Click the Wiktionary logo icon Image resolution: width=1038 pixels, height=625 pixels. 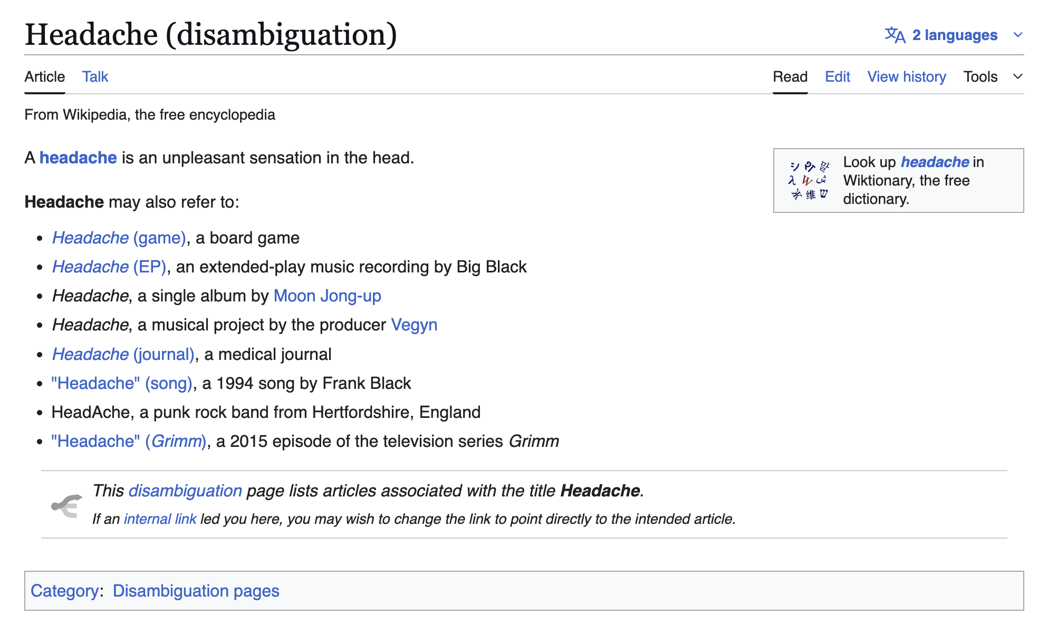click(809, 181)
